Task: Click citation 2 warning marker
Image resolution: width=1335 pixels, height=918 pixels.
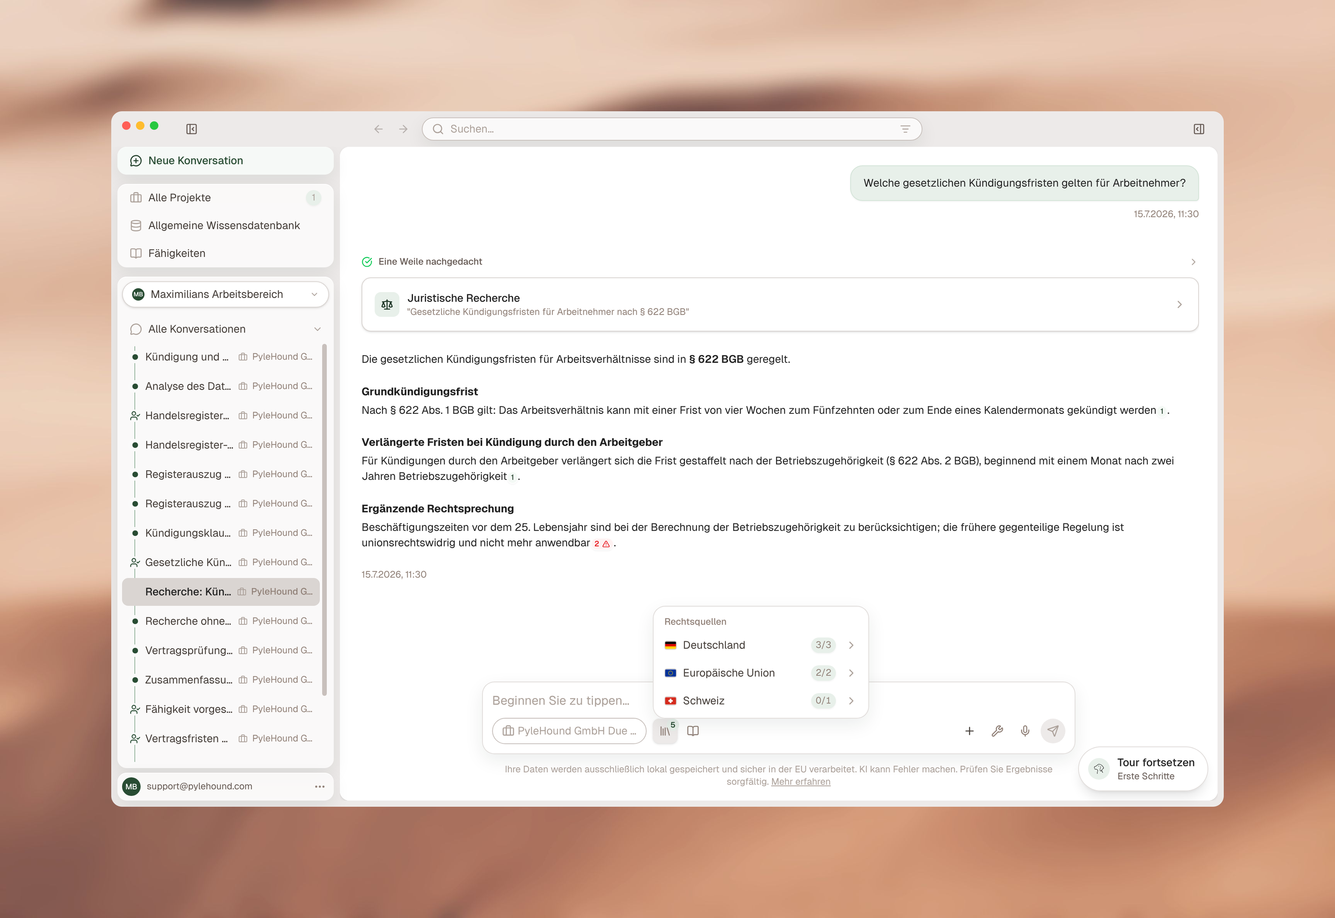Action: click(x=602, y=543)
